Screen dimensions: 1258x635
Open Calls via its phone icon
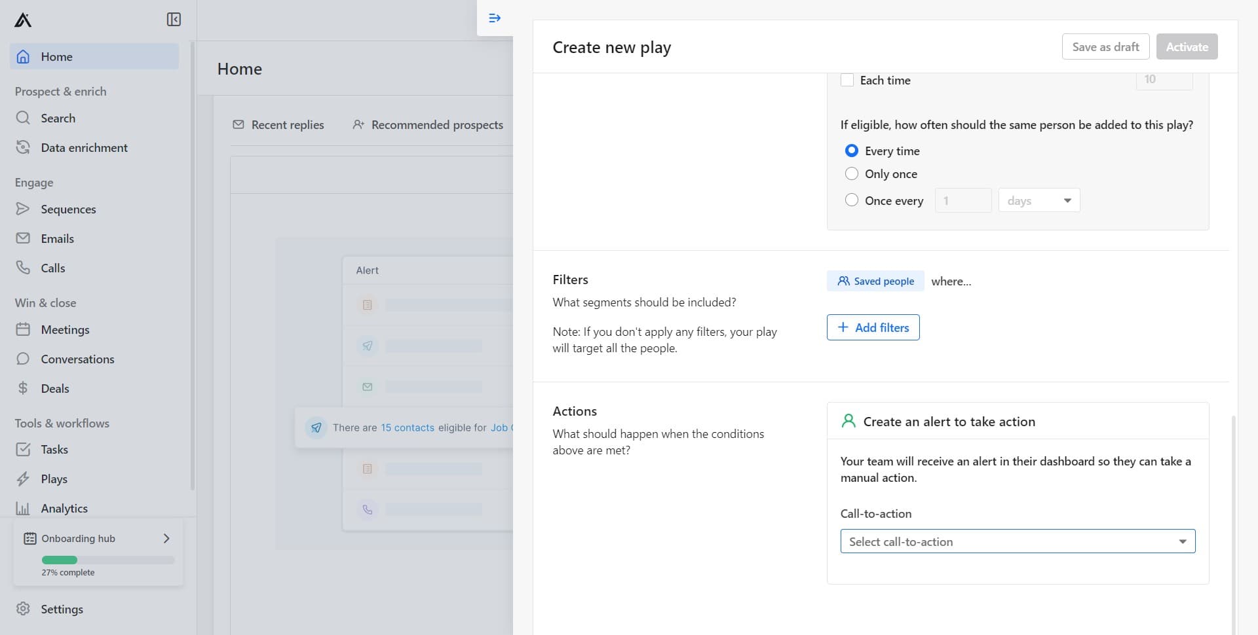pos(23,268)
